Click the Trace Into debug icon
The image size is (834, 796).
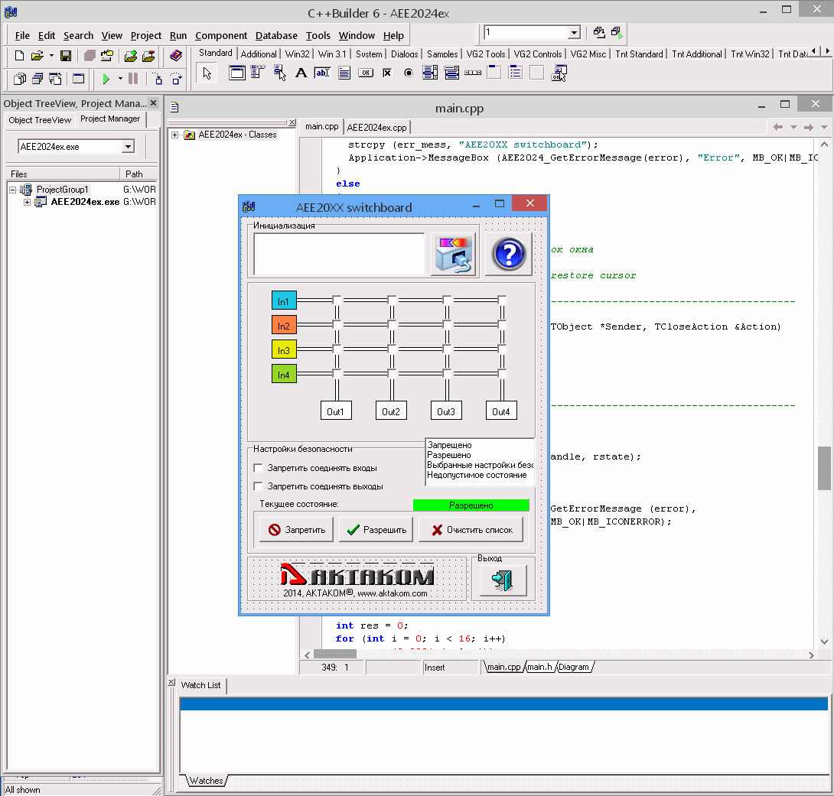tap(158, 80)
